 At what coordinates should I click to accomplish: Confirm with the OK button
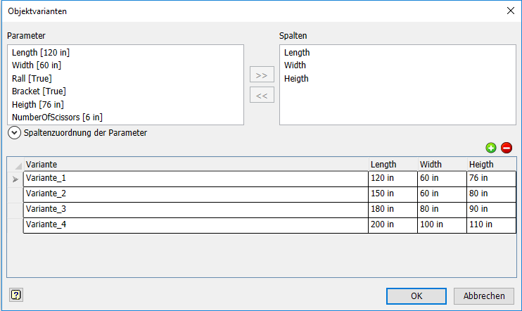click(416, 296)
